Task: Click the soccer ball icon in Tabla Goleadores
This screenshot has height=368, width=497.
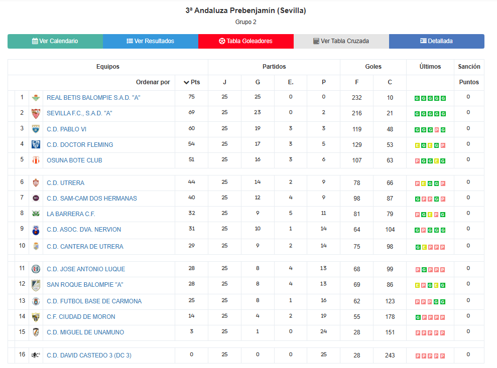Action: (x=222, y=41)
